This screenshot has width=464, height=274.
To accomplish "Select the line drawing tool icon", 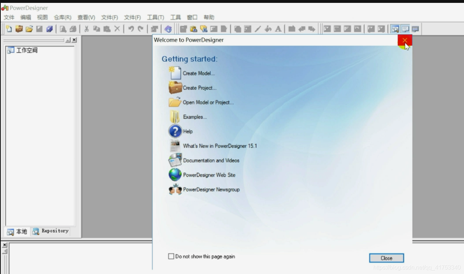I will pyautogui.click(x=257, y=29).
